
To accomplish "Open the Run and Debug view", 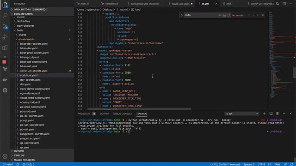I will pyautogui.click(x=5, y=37).
